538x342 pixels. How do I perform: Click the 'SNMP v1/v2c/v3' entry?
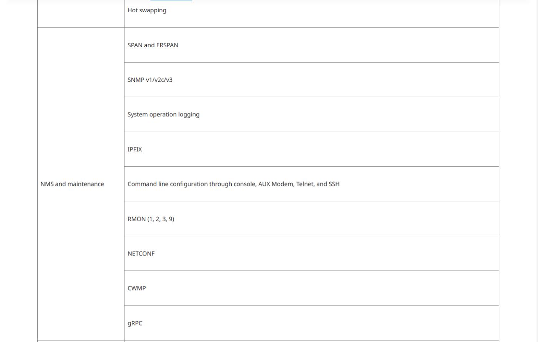pos(150,80)
